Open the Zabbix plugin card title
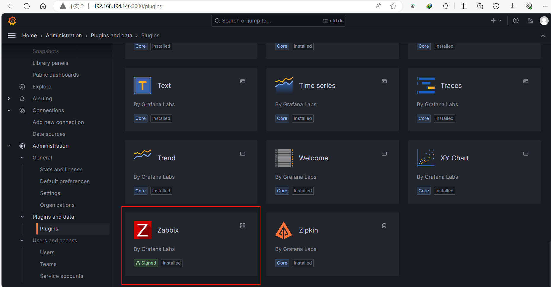551x287 pixels. (x=168, y=230)
